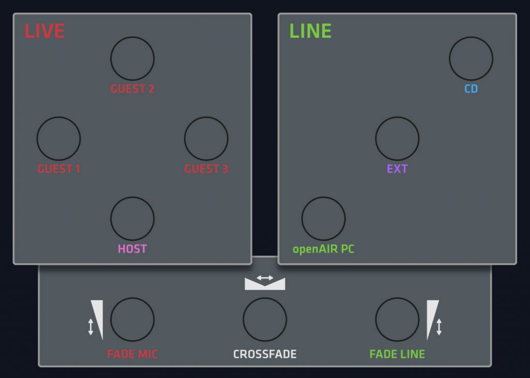Select the EXT line source circle
The height and width of the screenshot is (378, 530).
[397, 139]
